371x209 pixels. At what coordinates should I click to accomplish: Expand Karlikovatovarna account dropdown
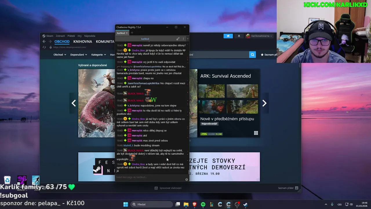(x=259, y=36)
